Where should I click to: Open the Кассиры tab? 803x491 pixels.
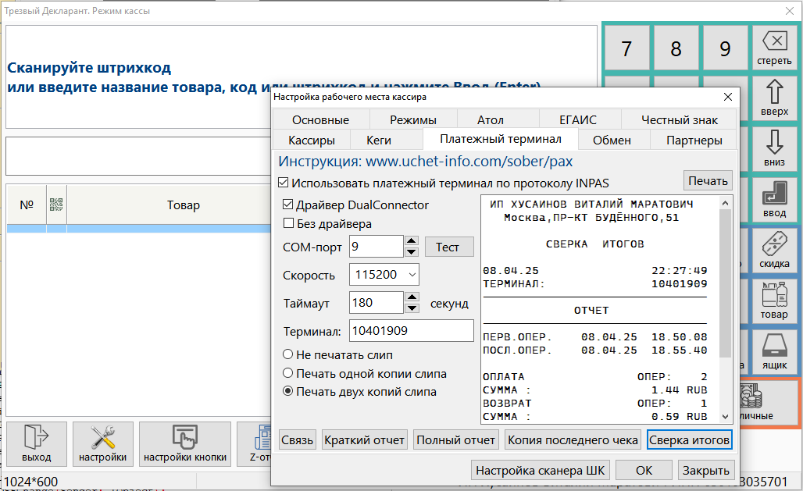[312, 141]
